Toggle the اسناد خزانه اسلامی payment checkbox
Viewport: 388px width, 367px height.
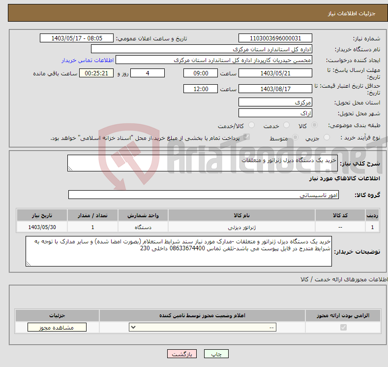pyautogui.click(x=246, y=137)
